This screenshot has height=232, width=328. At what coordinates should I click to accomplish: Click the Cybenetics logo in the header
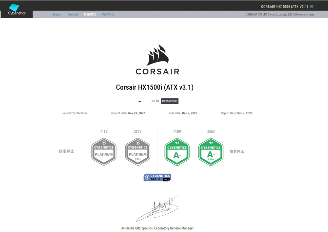(x=17, y=9)
